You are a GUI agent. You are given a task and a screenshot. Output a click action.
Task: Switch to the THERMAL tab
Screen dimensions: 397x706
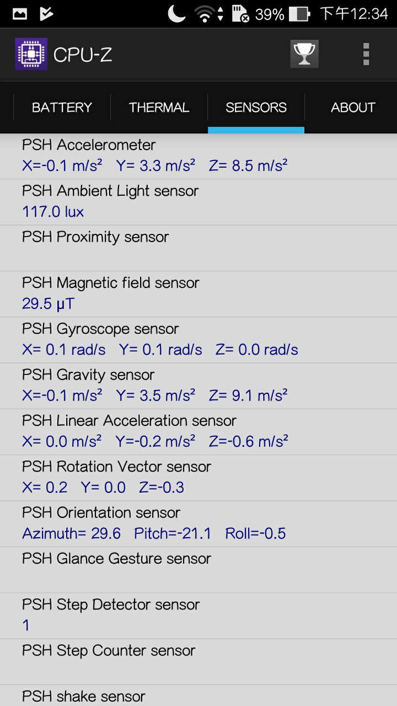tap(159, 108)
